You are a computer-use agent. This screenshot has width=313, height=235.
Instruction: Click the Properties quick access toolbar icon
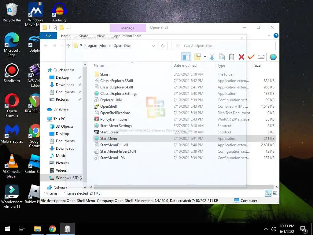coord(54,27)
